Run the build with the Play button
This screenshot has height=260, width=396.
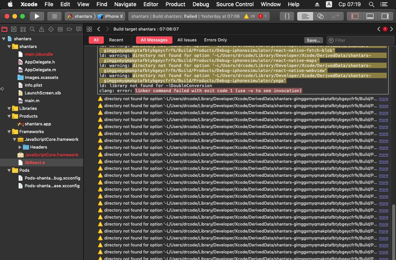click(37, 16)
